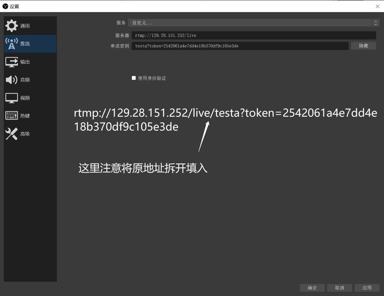Image resolution: width=384 pixels, height=296 pixels.
Task: Open the Video (视频) display icon
Action: 11,98
